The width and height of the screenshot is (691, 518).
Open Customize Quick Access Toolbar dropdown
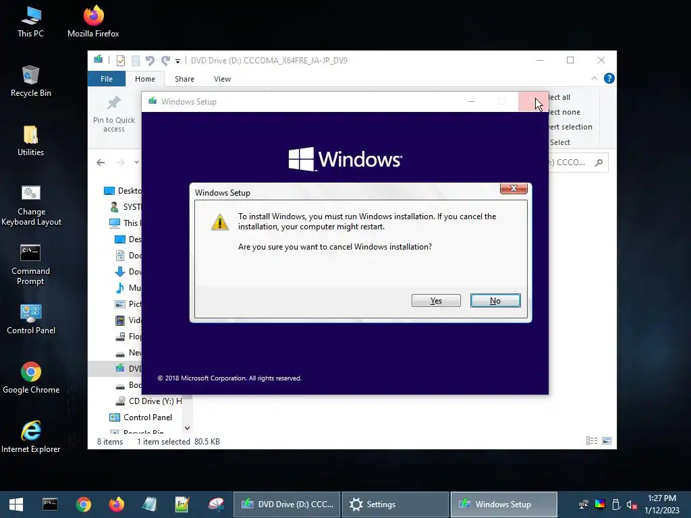tap(177, 61)
